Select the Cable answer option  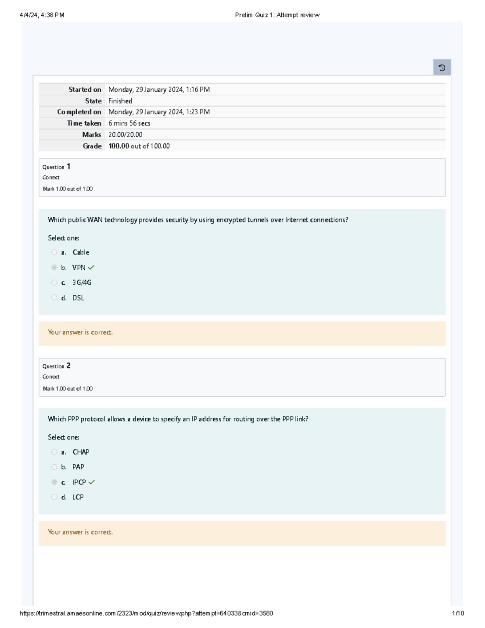tap(55, 252)
